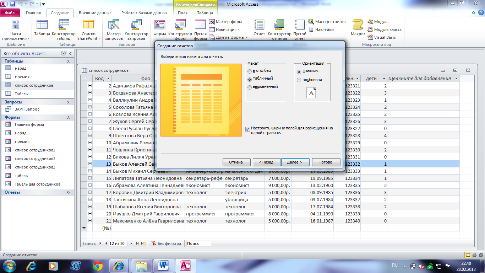Go to first record navigation icon
The width and height of the screenshot is (485, 273).
pyautogui.click(x=100, y=243)
